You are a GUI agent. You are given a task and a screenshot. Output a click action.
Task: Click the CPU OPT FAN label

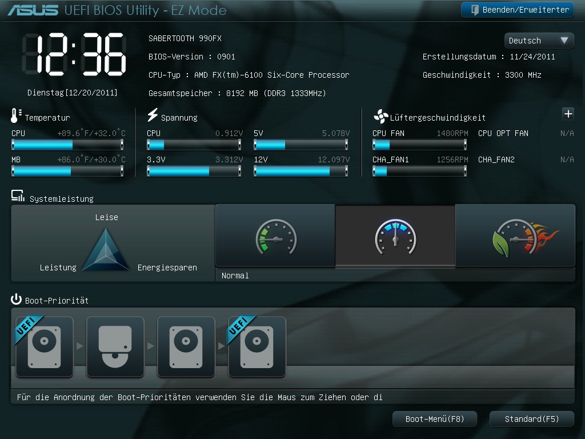pos(503,133)
